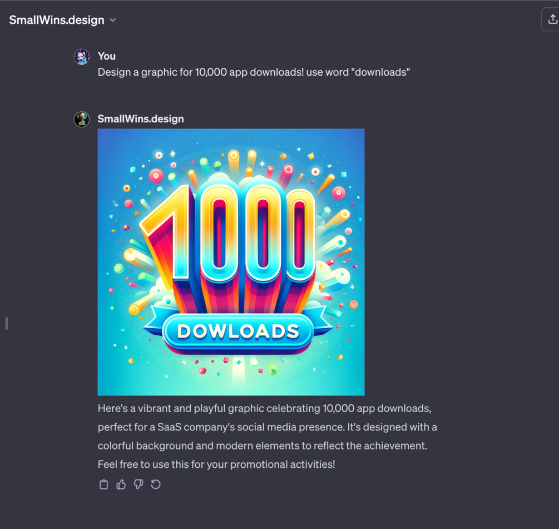Click the response line starting "Here's a vibrant"
Viewport: 559px width, 529px height.
(265, 408)
